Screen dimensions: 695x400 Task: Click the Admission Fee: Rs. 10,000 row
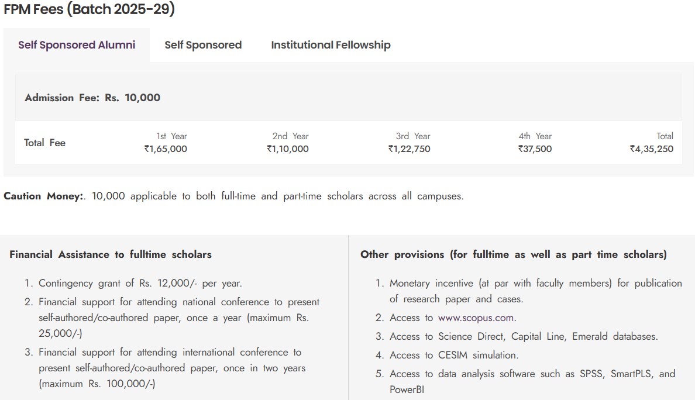(x=92, y=98)
